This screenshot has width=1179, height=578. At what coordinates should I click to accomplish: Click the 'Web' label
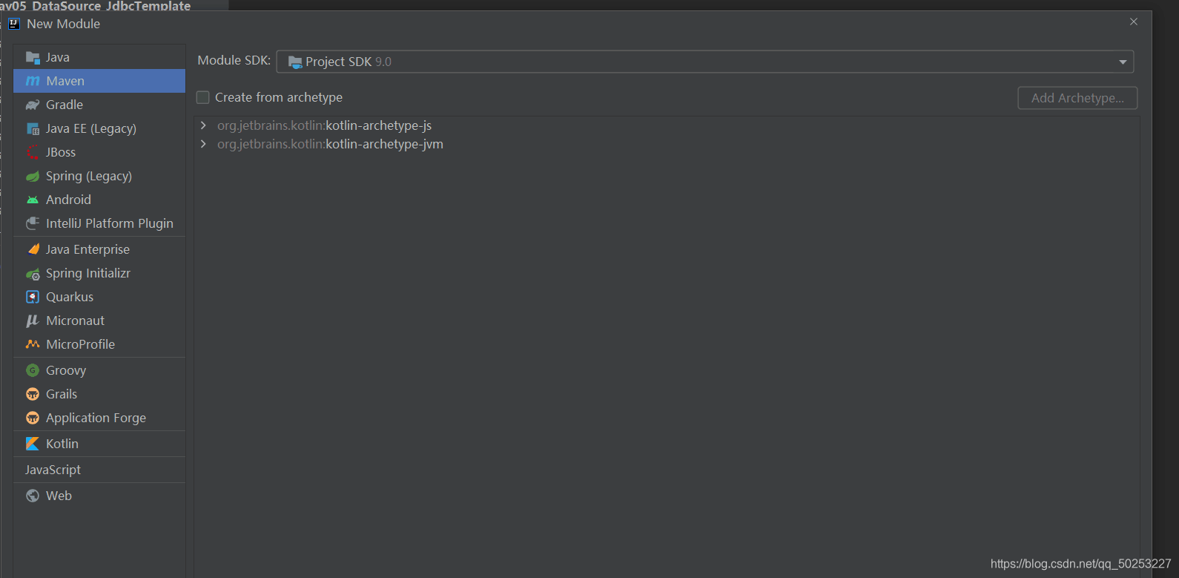point(59,496)
